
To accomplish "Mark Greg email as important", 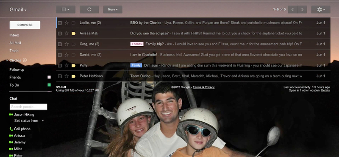I will click(73, 44).
